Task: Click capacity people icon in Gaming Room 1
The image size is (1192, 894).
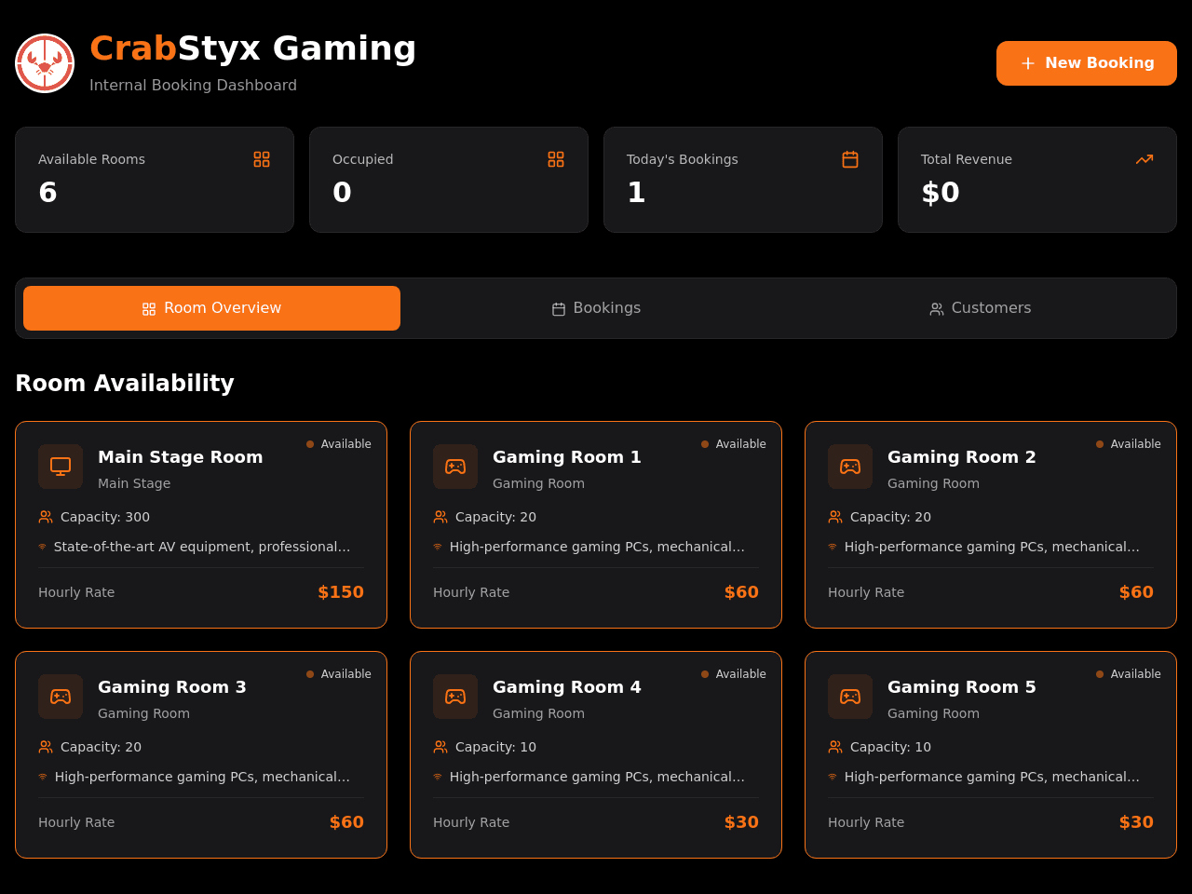Action: tap(440, 517)
